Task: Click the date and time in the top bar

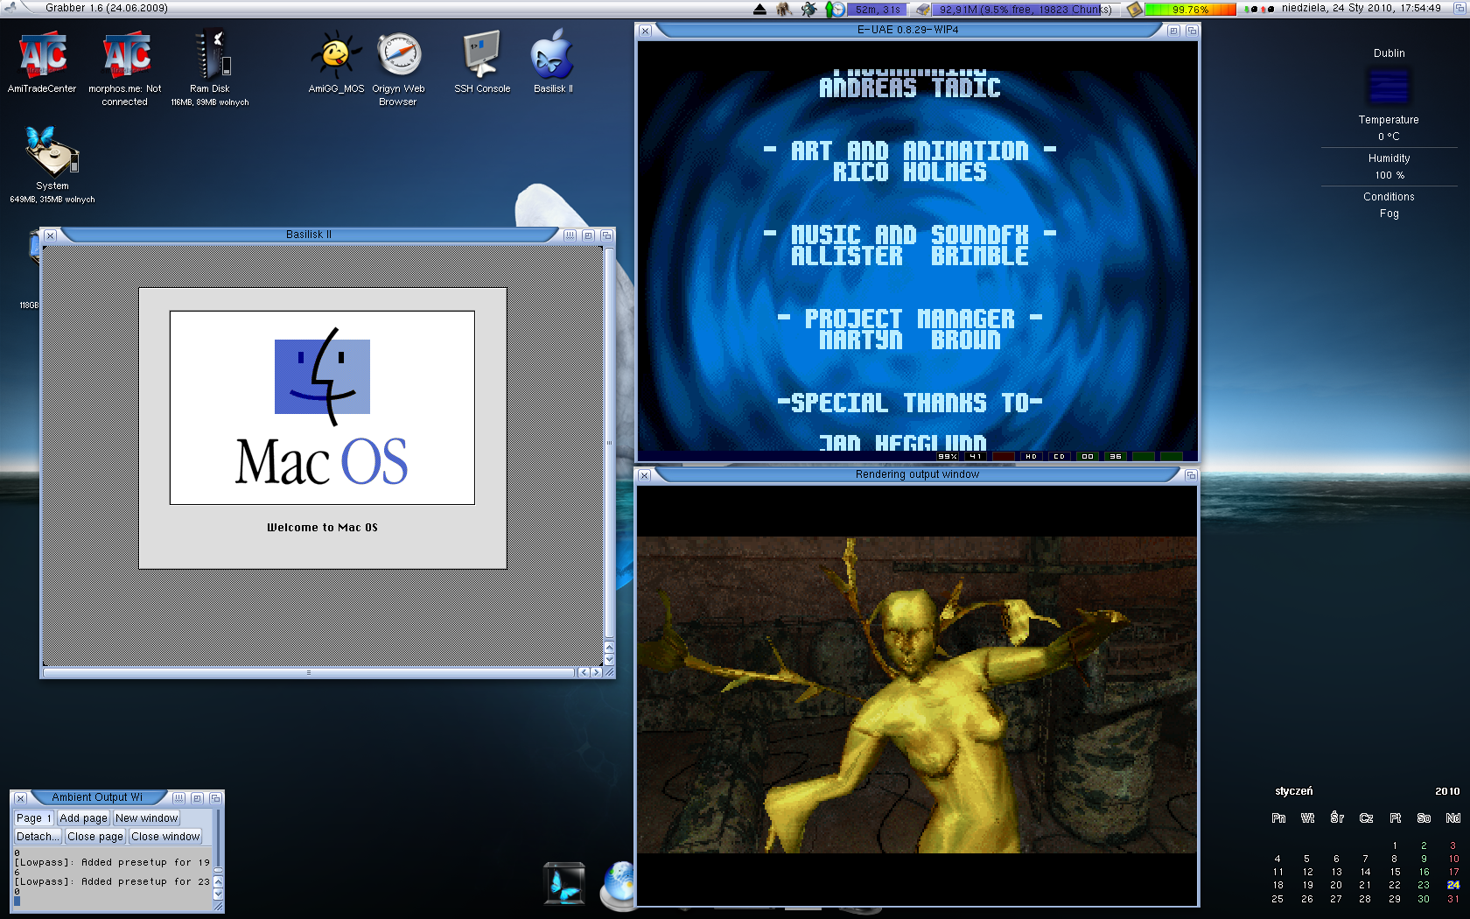Action: pos(1361,8)
